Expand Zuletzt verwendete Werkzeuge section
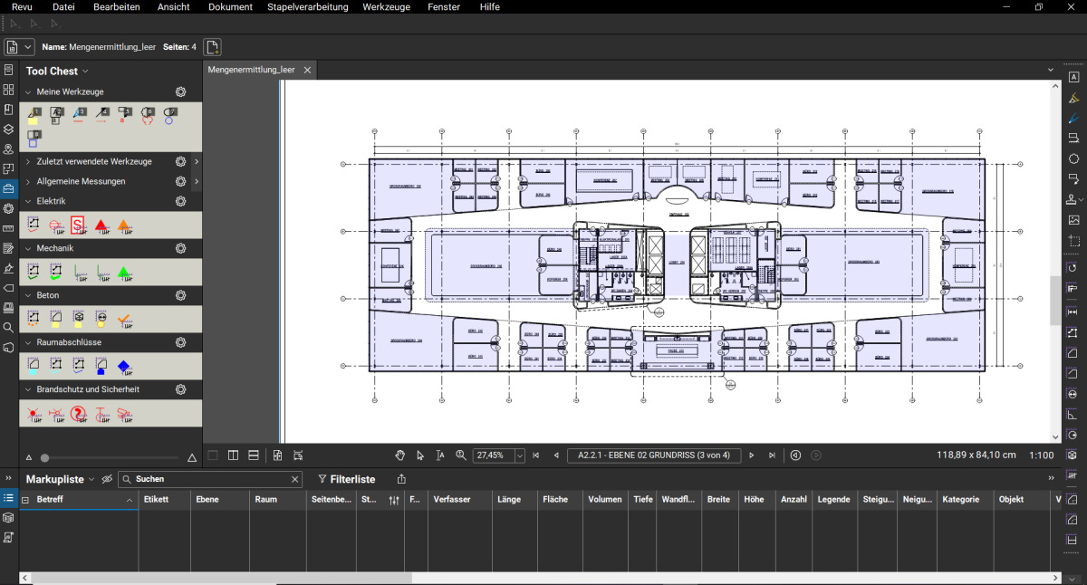The height and width of the screenshot is (585, 1087). tap(28, 161)
